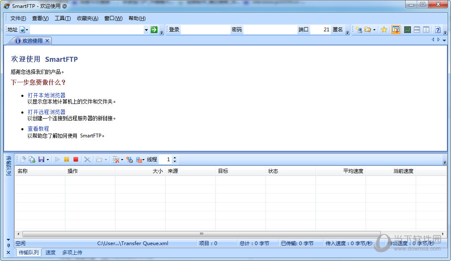
Task: Open the save queue dropdown arrow
Action: click(x=48, y=160)
